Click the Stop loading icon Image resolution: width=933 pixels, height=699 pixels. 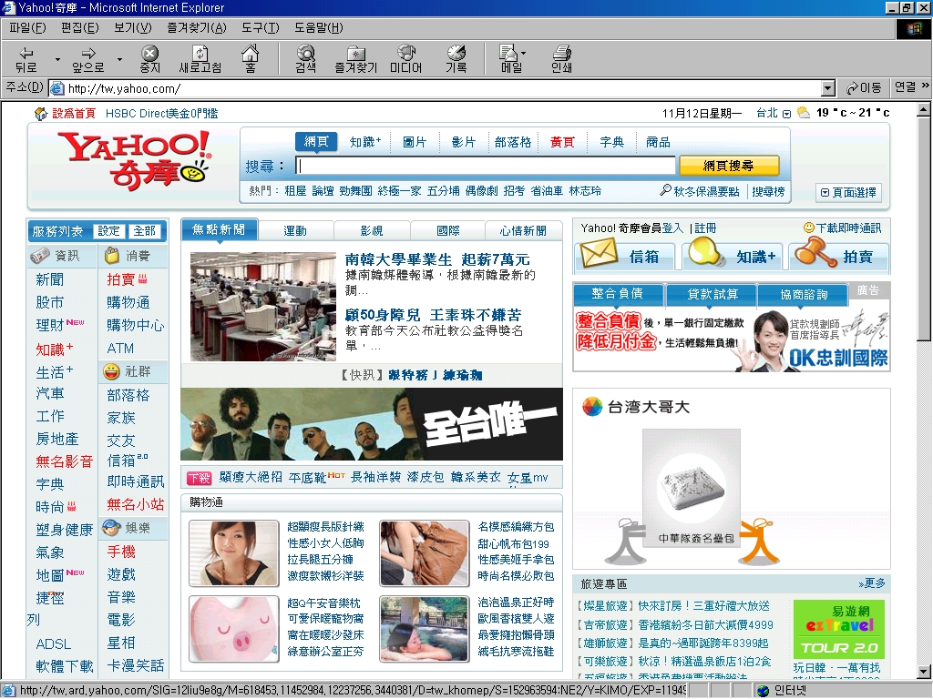[150, 53]
